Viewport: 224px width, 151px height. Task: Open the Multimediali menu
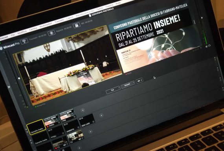pos(46,25)
